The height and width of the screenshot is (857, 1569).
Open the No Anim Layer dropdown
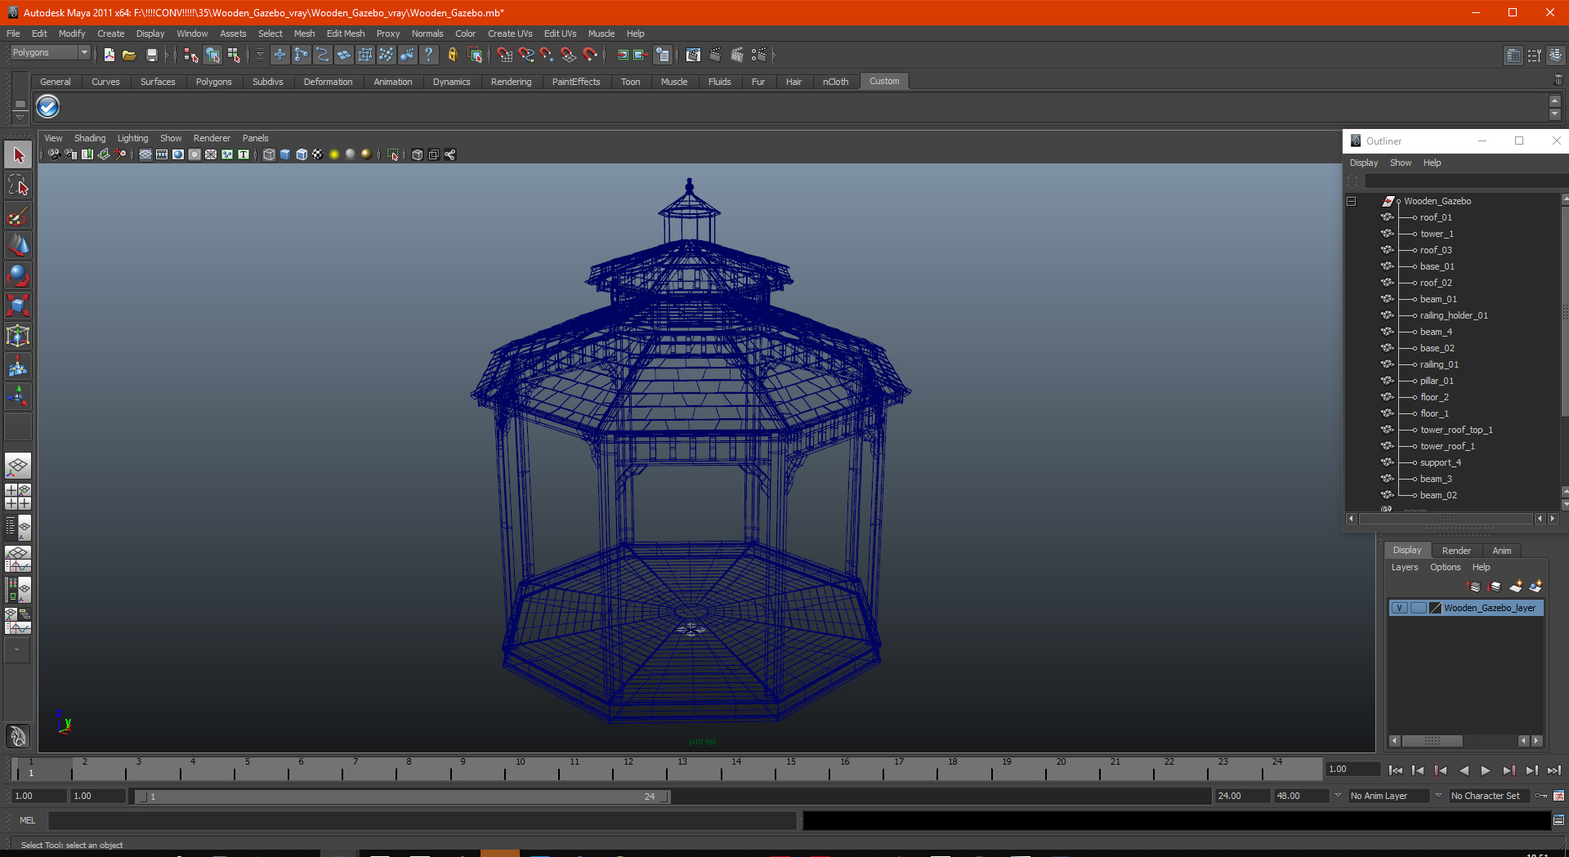[x=1388, y=796]
